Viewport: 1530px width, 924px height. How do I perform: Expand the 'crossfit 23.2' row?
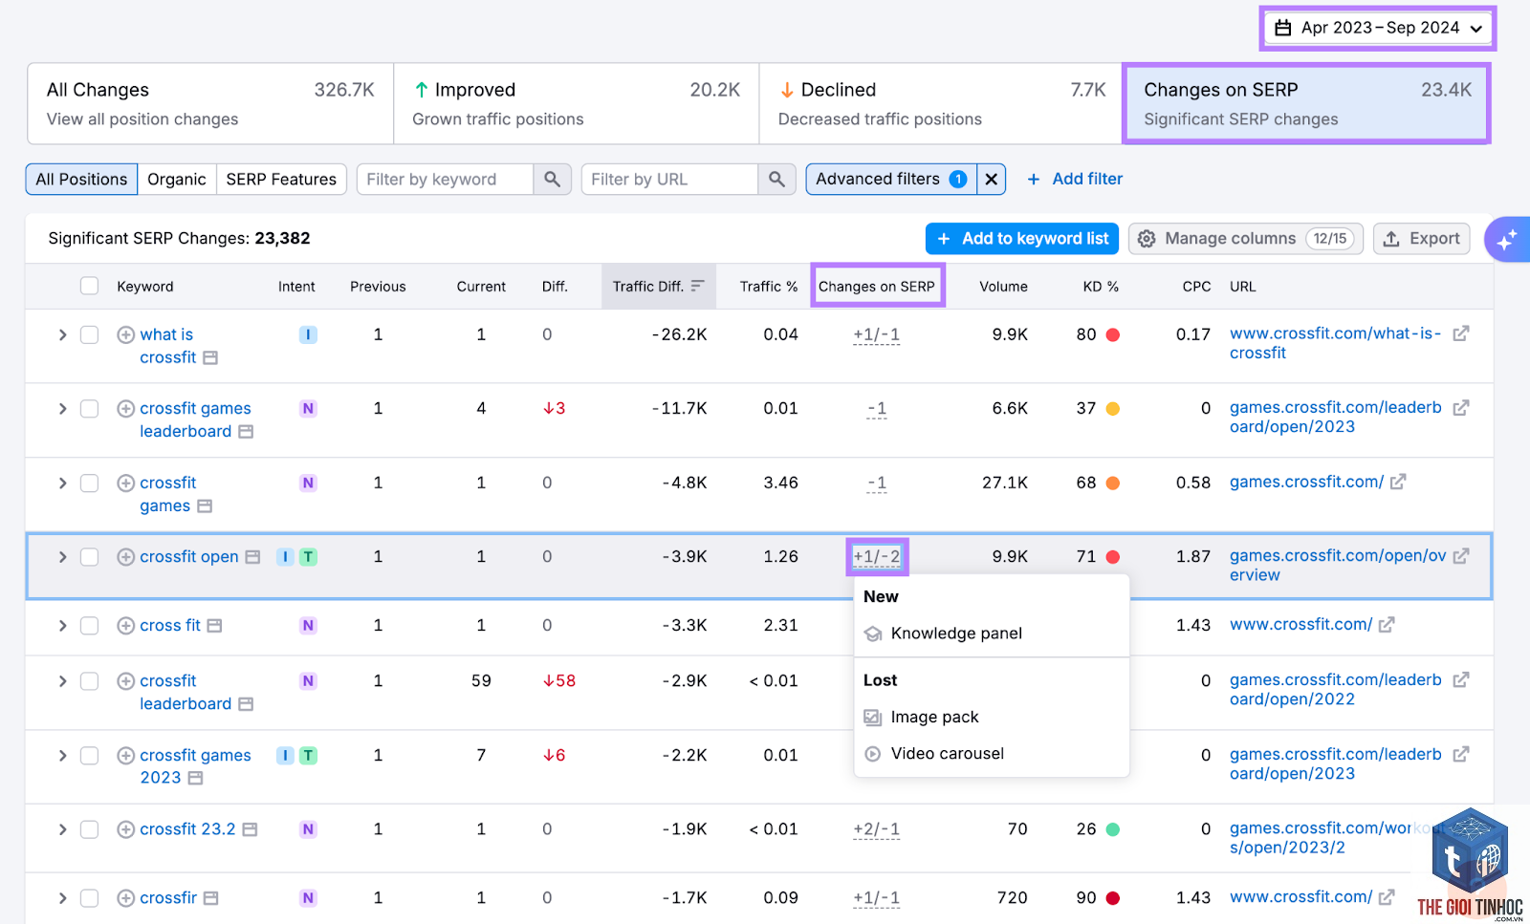[62, 829]
